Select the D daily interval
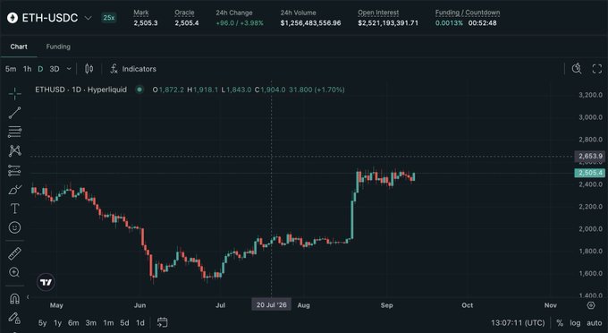Viewport: 608px width, 333px height. point(40,69)
